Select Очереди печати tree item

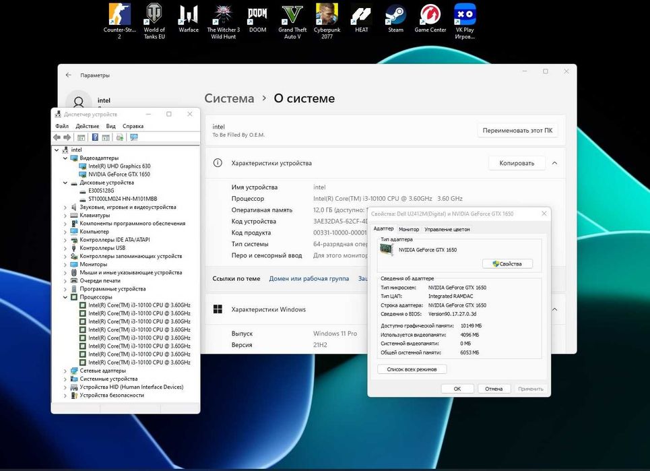point(100,281)
